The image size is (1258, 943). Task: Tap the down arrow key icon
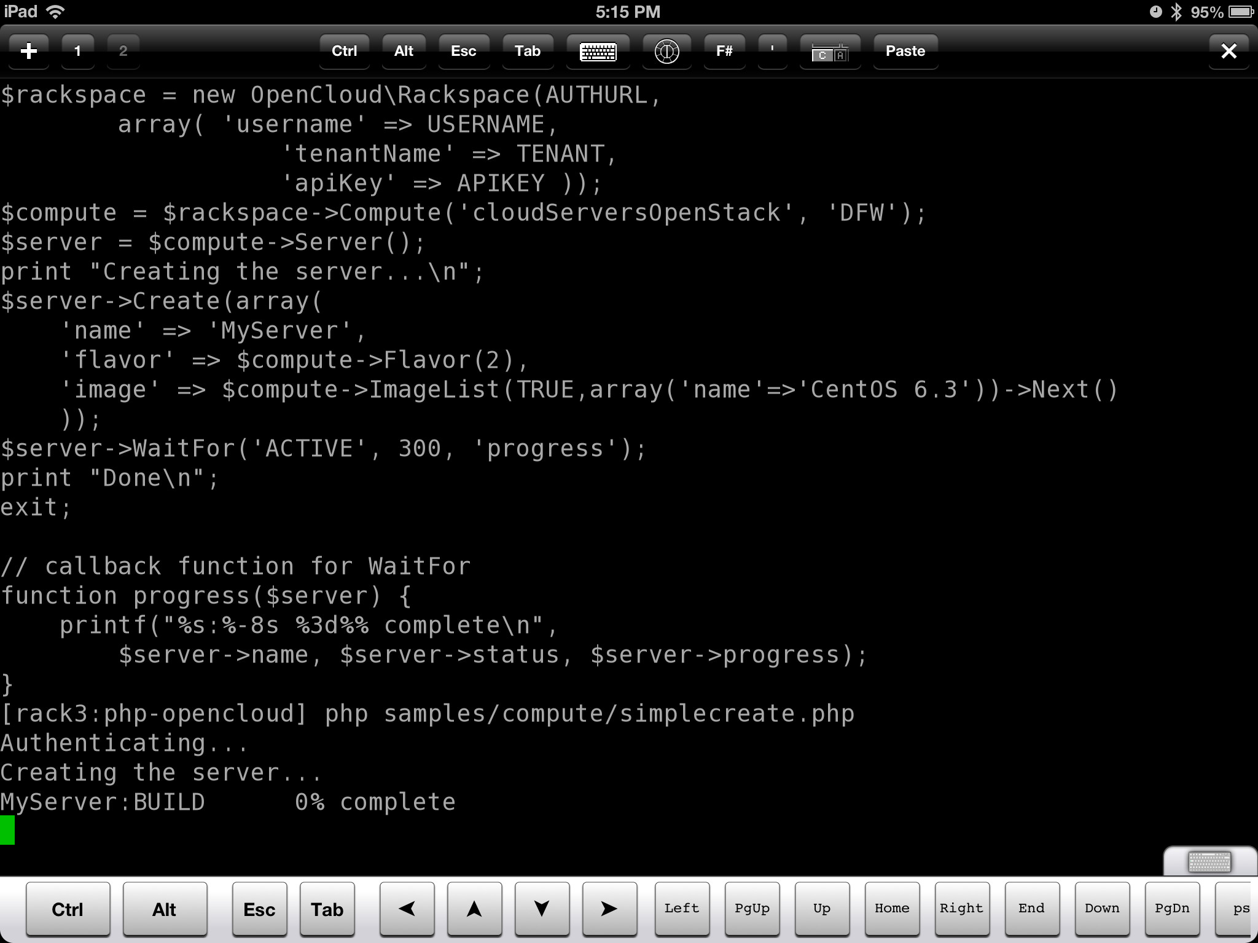[x=542, y=909]
